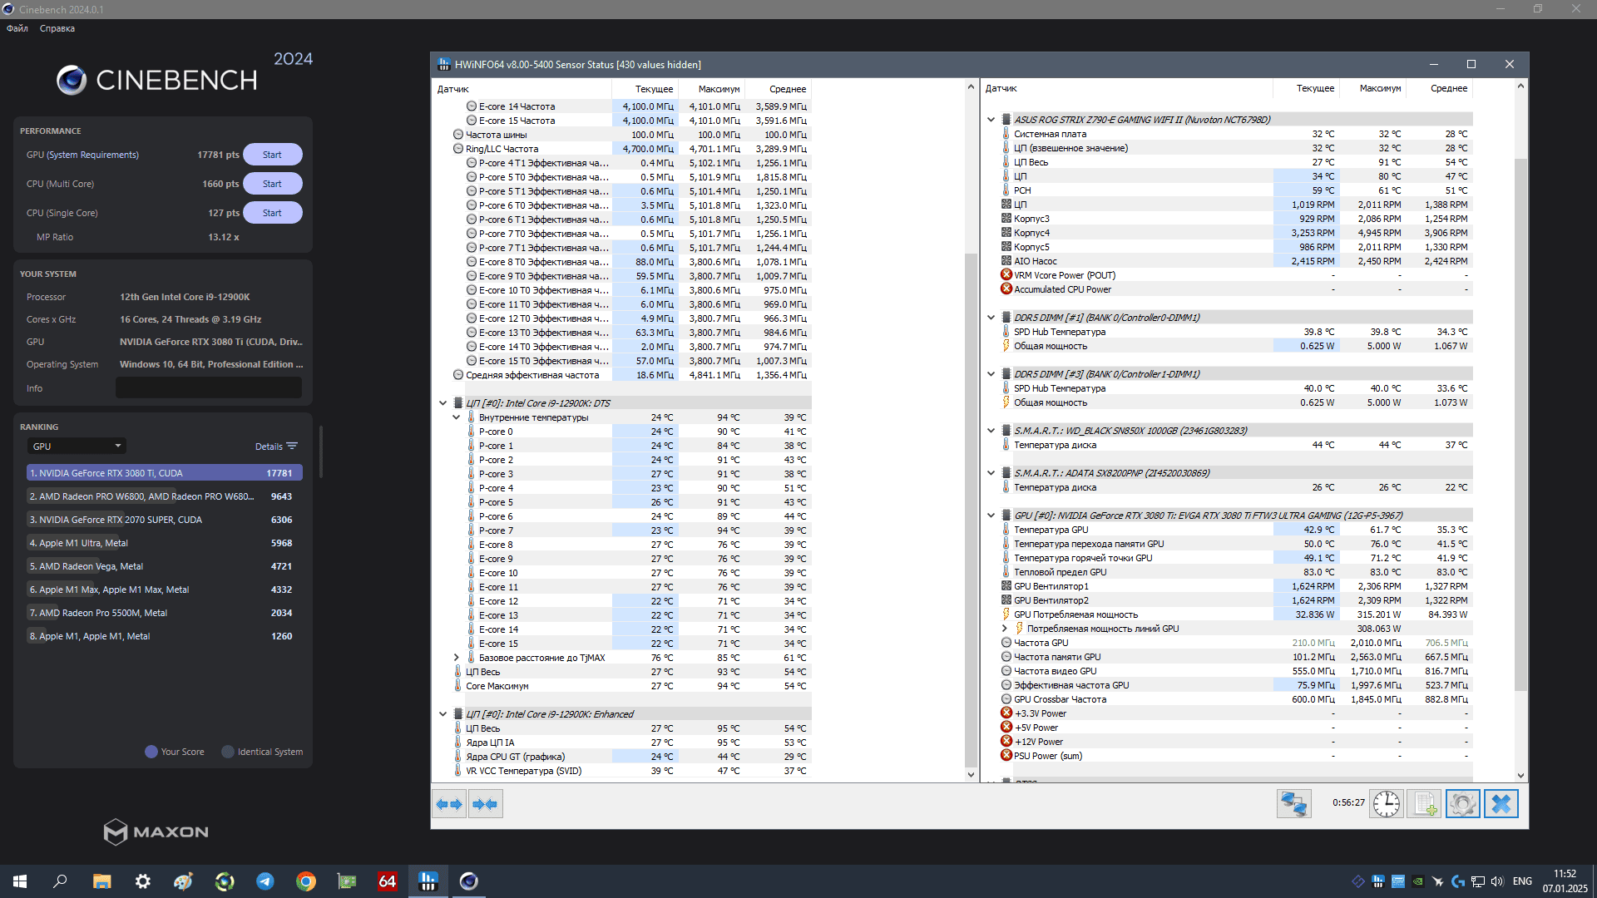Image resolution: width=1597 pixels, height=898 pixels.
Task: Open ranking Details filter
Action: pos(276,447)
